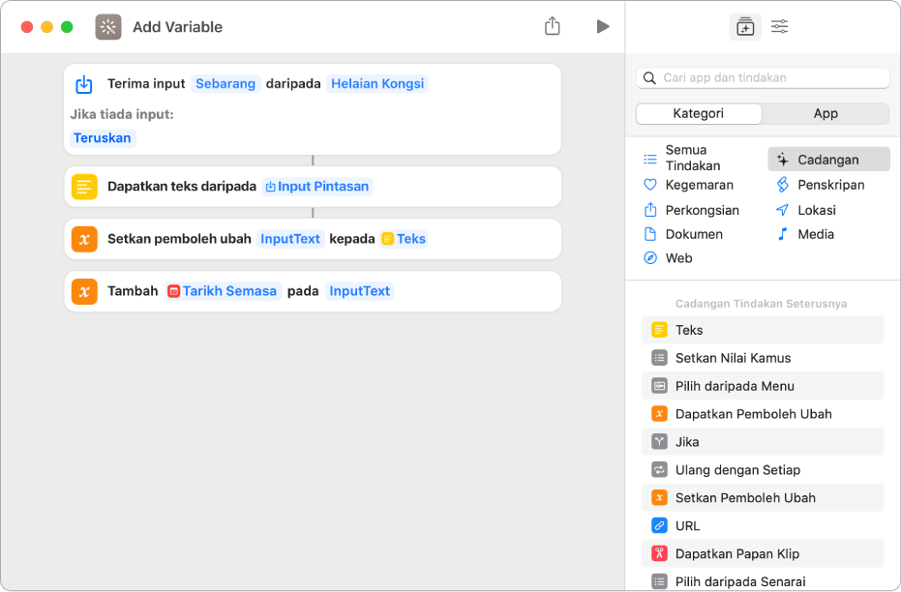Image resolution: width=901 pixels, height=592 pixels.
Task: Click the Share icon in the toolbar
Action: pos(553,26)
